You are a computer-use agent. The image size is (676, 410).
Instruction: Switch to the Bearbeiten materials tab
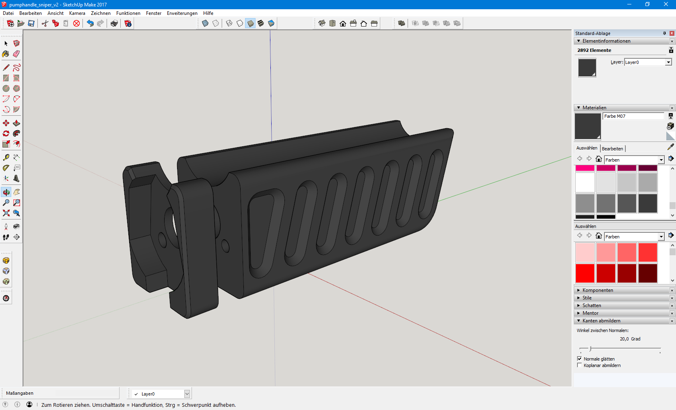coord(612,149)
